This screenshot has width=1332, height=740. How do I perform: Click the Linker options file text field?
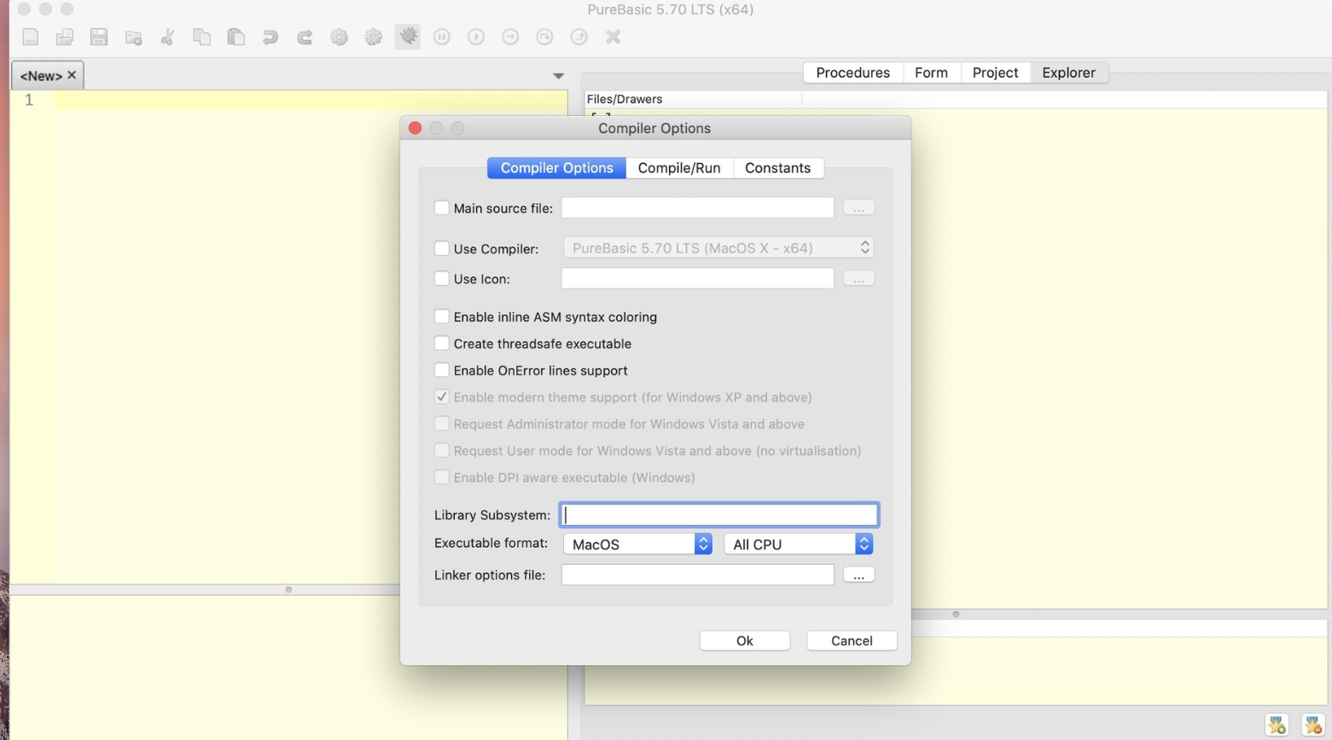(697, 575)
